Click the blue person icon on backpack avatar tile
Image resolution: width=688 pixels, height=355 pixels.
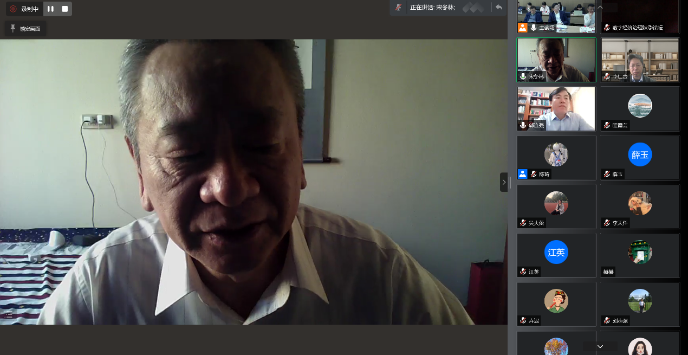click(523, 174)
